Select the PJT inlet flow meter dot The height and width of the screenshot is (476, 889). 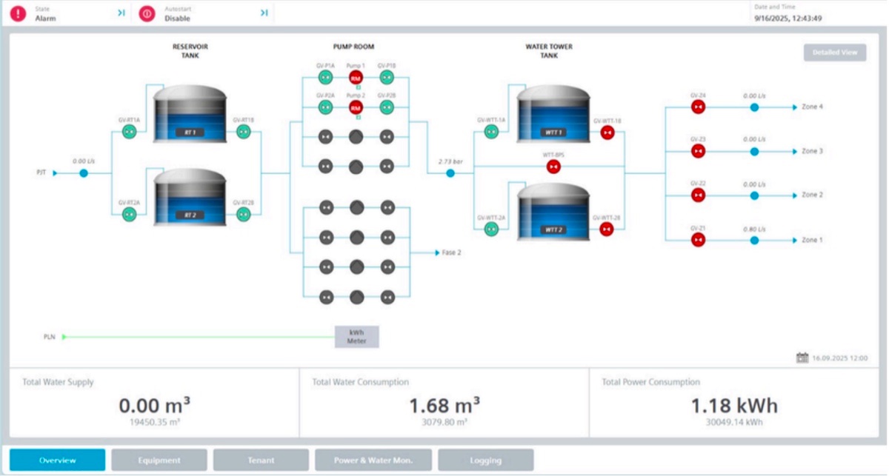84,173
